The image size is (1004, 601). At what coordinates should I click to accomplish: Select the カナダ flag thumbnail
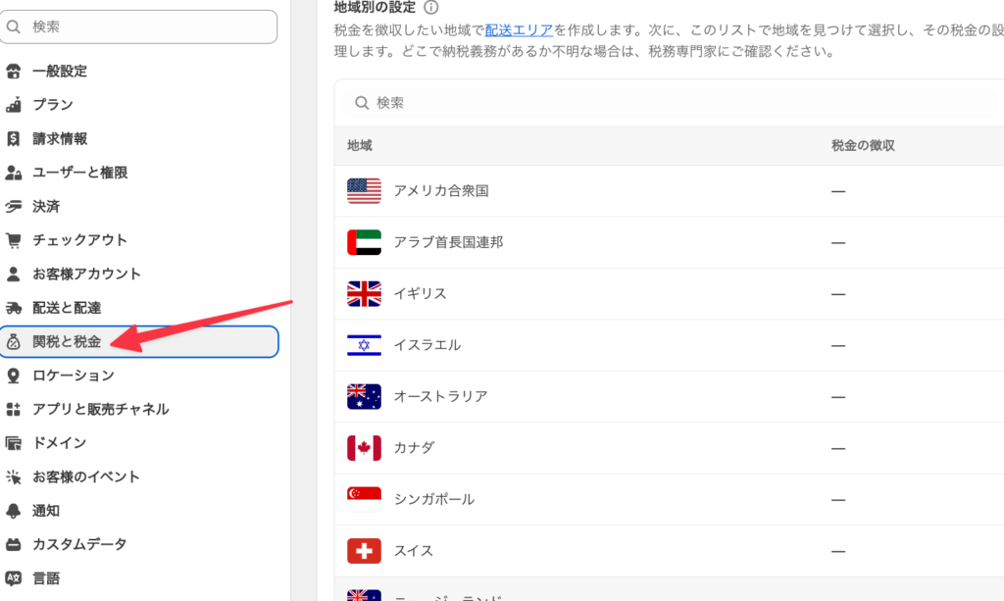tap(364, 448)
